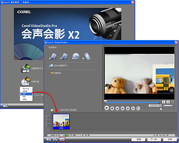Jump to the end of the clip
Image resolution: width=179 pixels, height=143 pixels.
[x=133, y=108]
